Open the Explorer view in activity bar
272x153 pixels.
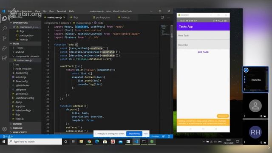click(x=5, y=18)
